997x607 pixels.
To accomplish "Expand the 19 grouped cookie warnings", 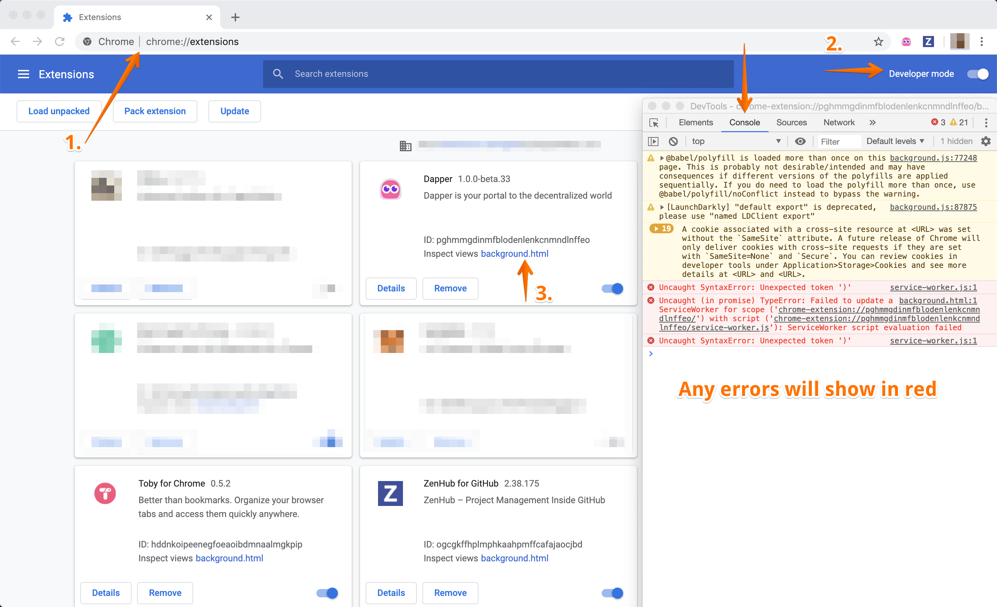I will [662, 228].
